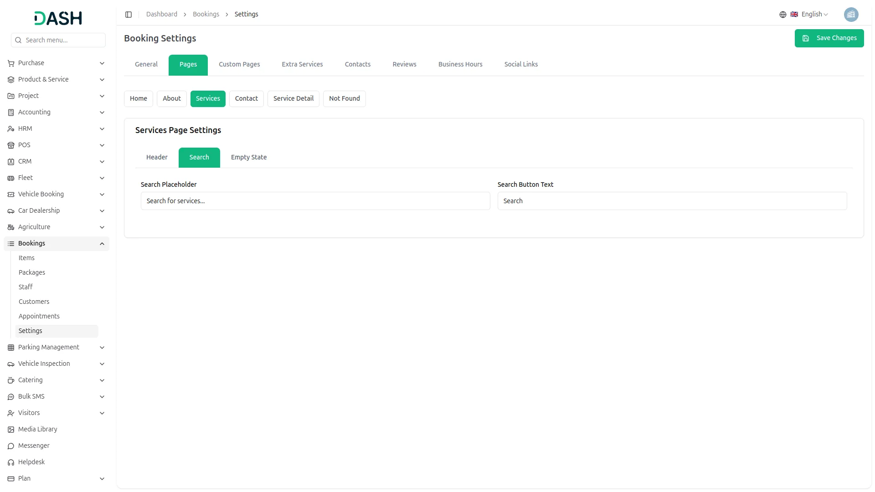Expand the Parking Management submenu
This screenshot has height=492, width=875.
click(102, 348)
